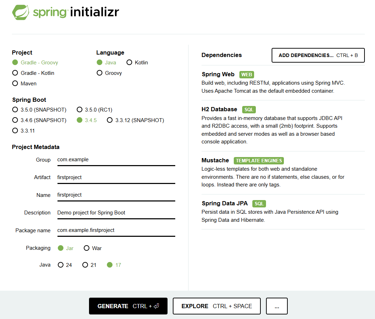The height and width of the screenshot is (319, 375).
Task: Click the Spring Web dependency title
Action: (x=218, y=74)
